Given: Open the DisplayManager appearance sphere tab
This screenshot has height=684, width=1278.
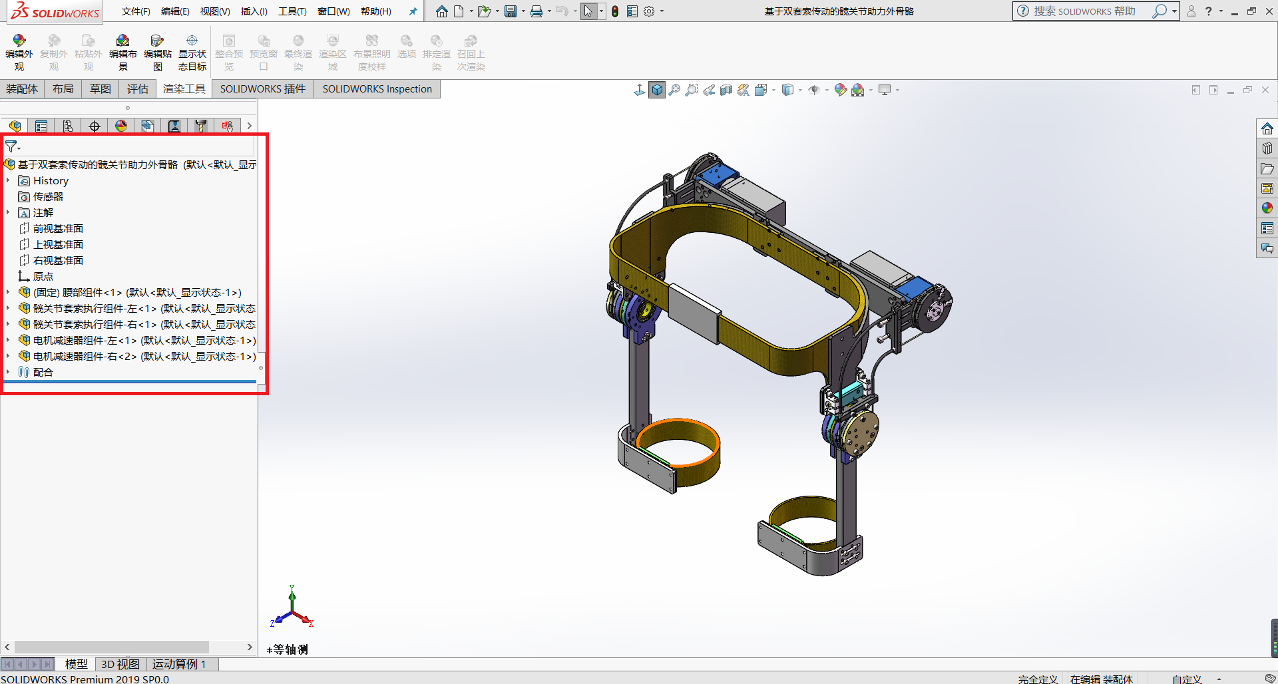Looking at the screenshot, I should (x=120, y=126).
